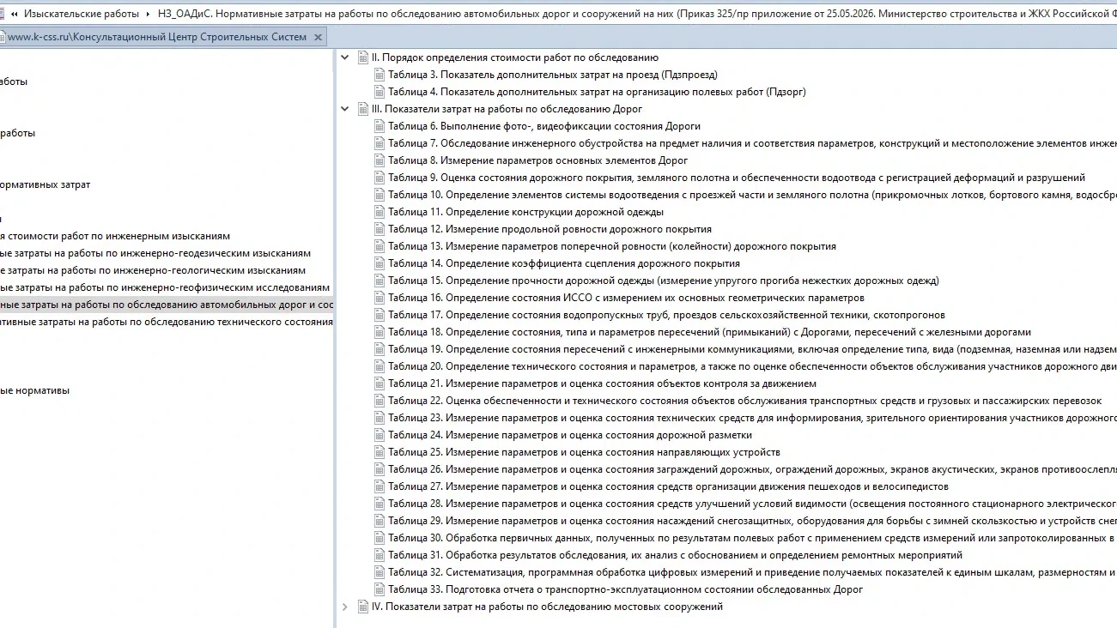
Task: Close the Консультационный Центр Строительных Систем tab
Action: pos(319,38)
